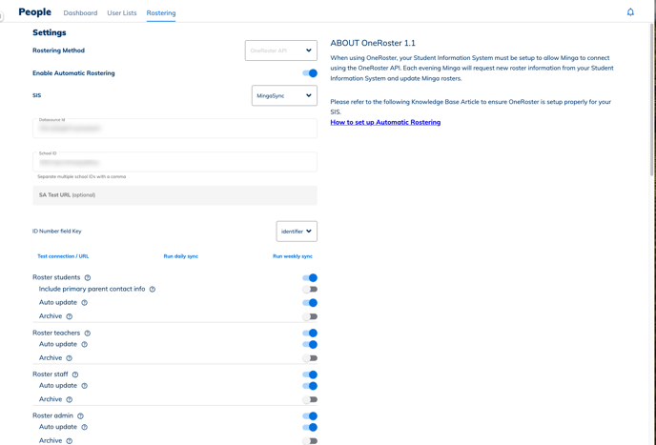Toggle Roster teachers switch
The width and height of the screenshot is (656, 445).
click(310, 334)
